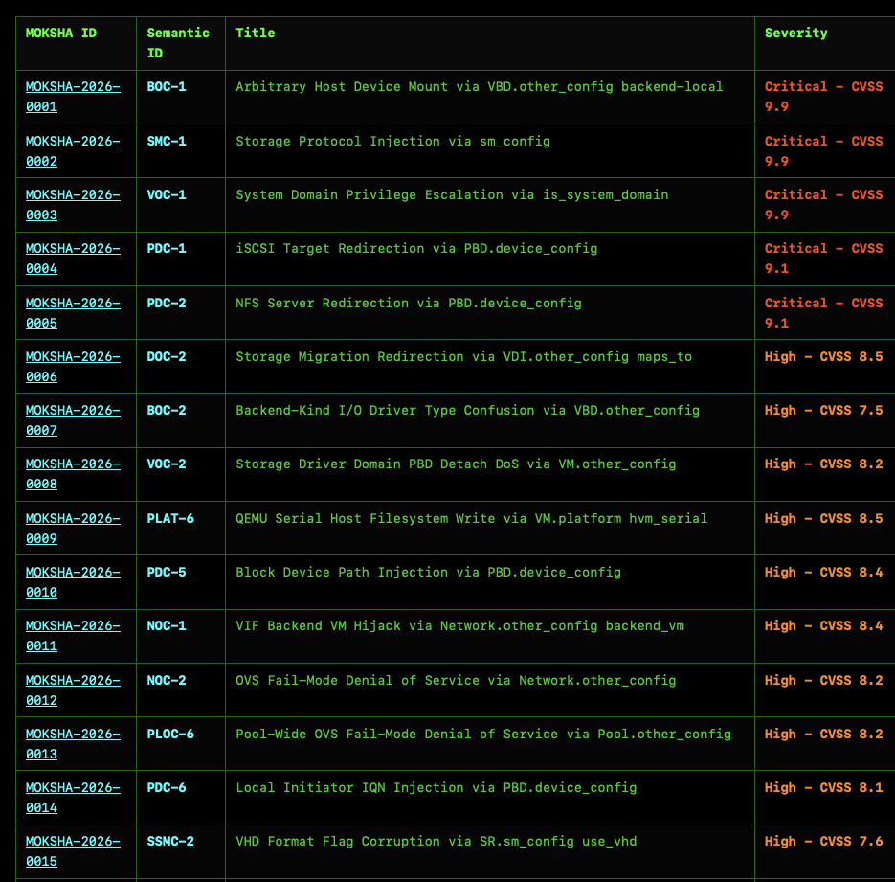Image resolution: width=895 pixels, height=882 pixels.
Task: Click title 'Storage Driver Domain PBD Detach DoS'
Action: click(x=377, y=464)
